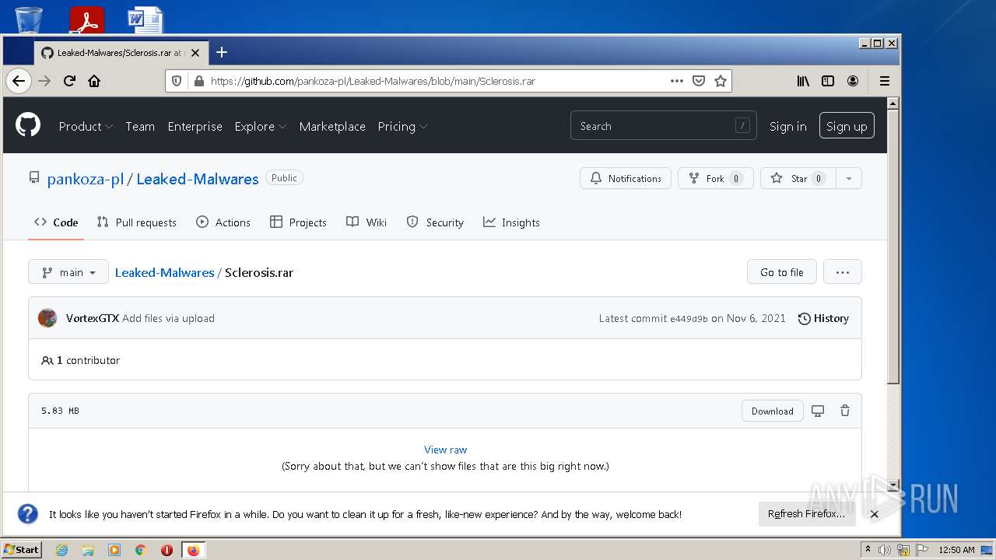This screenshot has width=996, height=560.
Task: Go to Firefox home page icon
Action: 94,81
